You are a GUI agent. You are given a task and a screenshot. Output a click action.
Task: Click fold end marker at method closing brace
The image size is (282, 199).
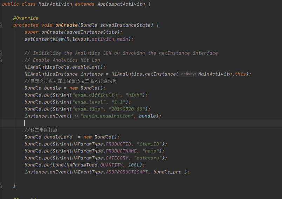click(1, 186)
